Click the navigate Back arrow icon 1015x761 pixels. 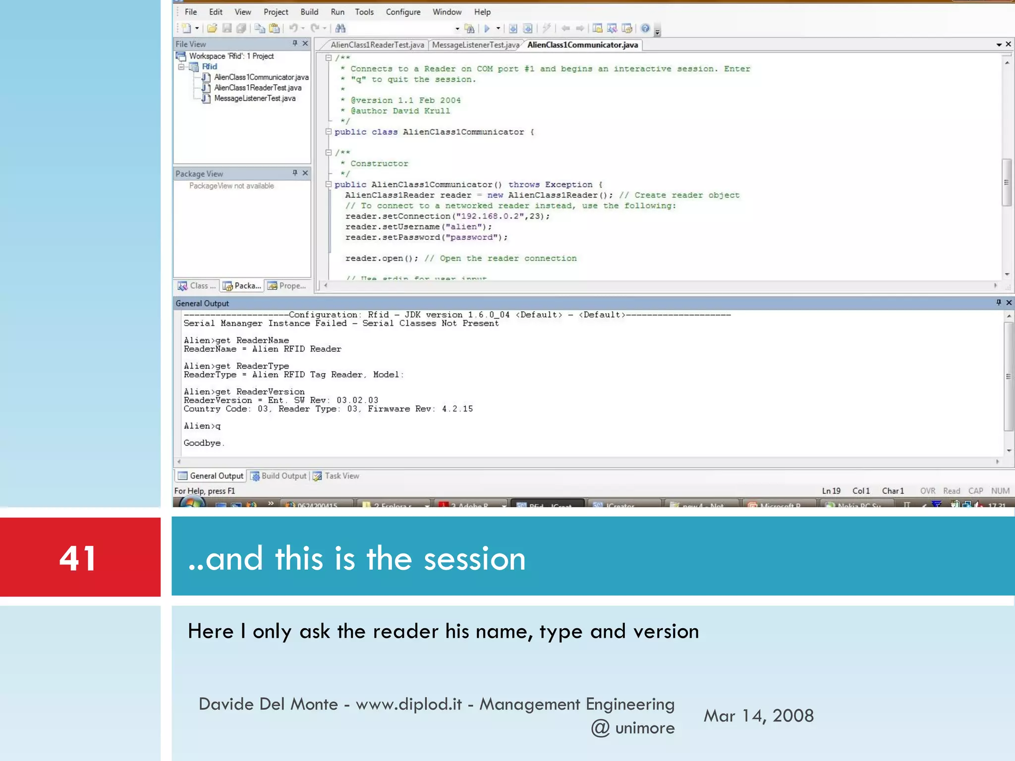click(565, 28)
